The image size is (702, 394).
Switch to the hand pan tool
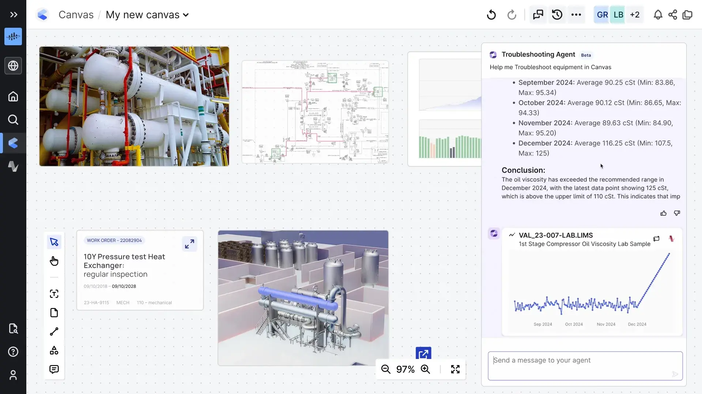click(x=54, y=261)
